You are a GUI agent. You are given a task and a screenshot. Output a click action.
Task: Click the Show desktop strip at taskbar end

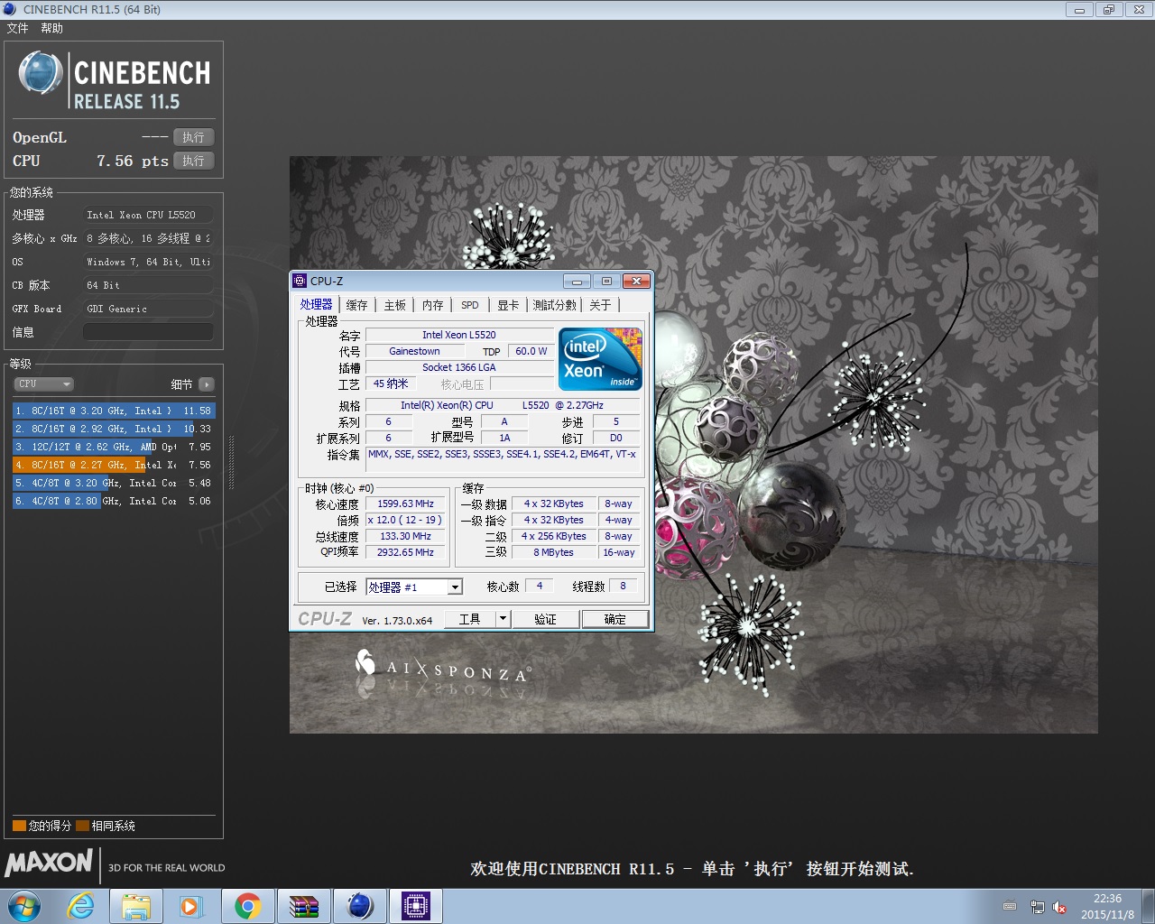click(1148, 906)
